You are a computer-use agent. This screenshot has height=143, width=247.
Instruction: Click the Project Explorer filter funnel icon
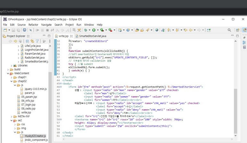click(37, 41)
